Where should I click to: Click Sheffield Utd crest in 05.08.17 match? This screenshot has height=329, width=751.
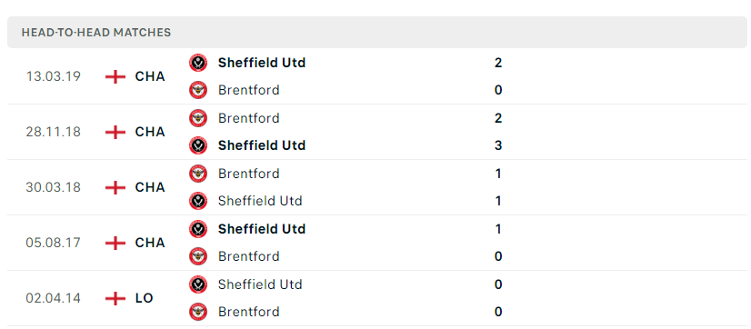[198, 229]
